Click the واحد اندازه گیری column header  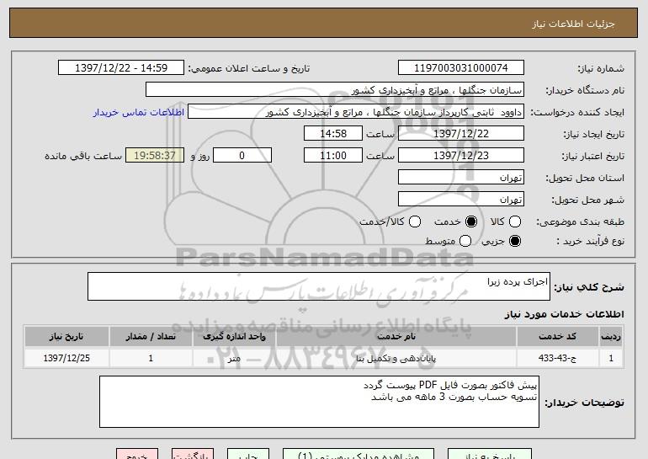(x=234, y=336)
